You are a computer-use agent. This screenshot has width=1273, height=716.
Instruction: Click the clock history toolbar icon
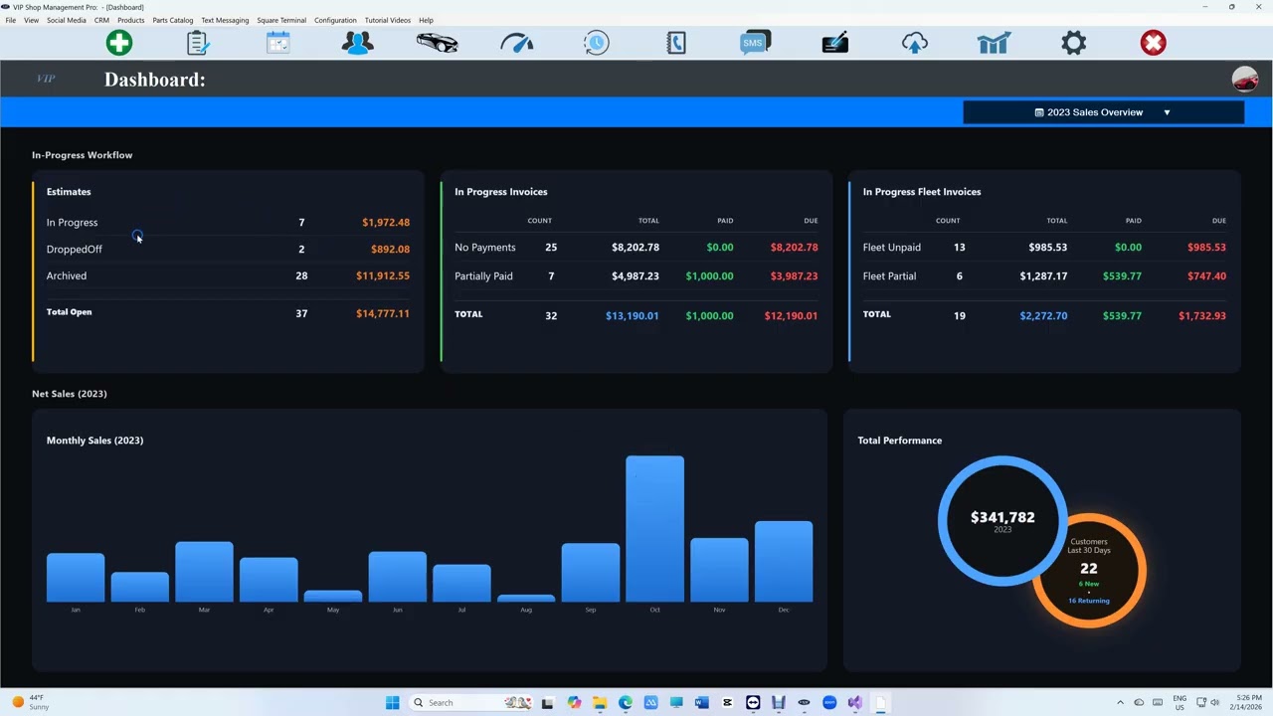click(x=597, y=43)
